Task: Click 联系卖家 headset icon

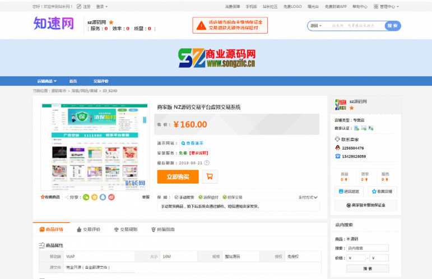Action: point(337,139)
